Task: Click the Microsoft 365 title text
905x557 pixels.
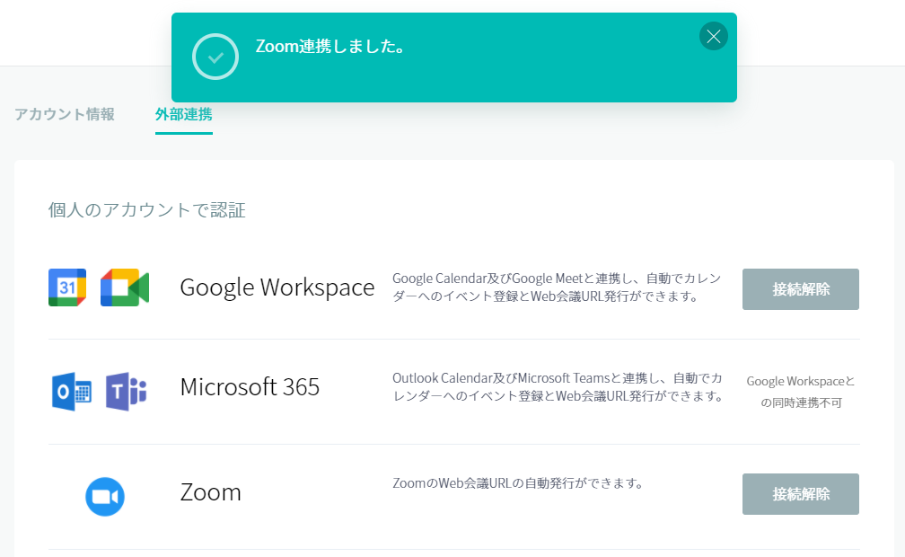Action: point(250,387)
